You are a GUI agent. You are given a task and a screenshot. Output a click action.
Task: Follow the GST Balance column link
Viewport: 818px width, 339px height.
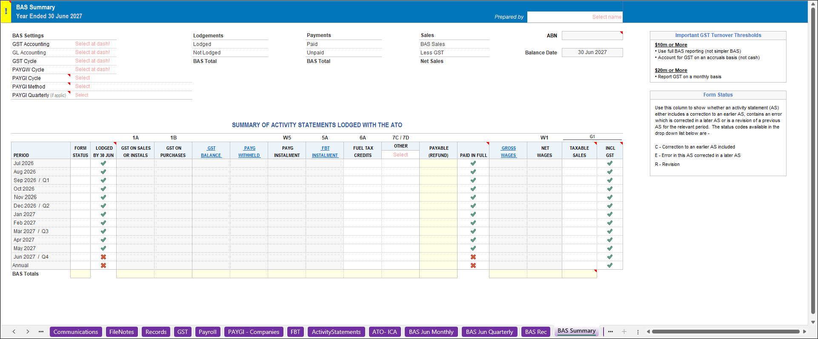[x=211, y=152]
